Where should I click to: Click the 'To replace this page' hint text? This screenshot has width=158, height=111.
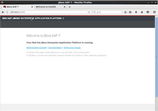click(58, 52)
